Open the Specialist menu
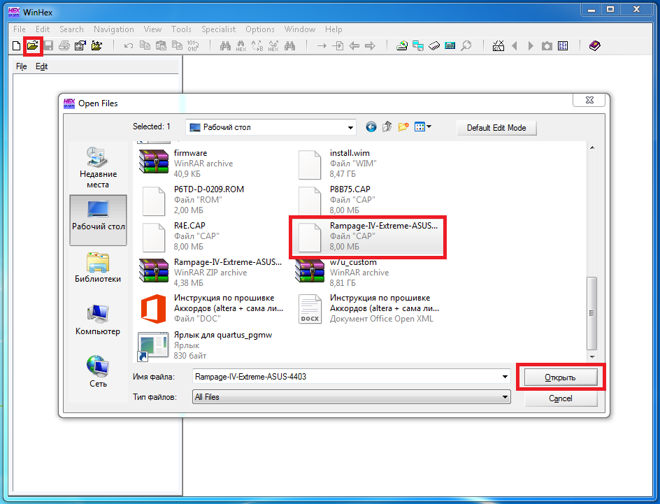Image resolution: width=660 pixels, height=504 pixels. tap(218, 29)
